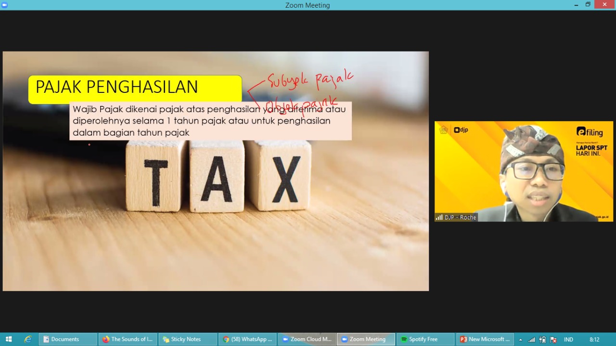
Task: Open Firefox tab "The Sounds of I..."
Action: tap(128, 339)
